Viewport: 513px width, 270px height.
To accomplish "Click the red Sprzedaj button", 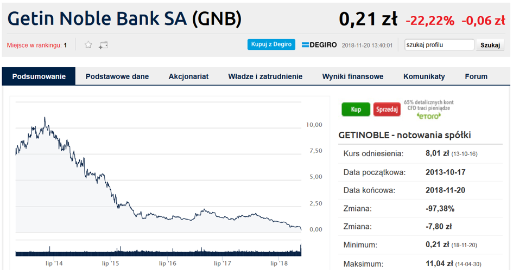I will pos(387,109).
